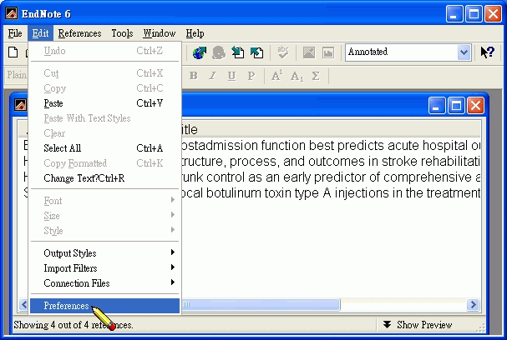Expand the Import Filters submenu
This screenshot has width=507, height=340.
point(104,268)
